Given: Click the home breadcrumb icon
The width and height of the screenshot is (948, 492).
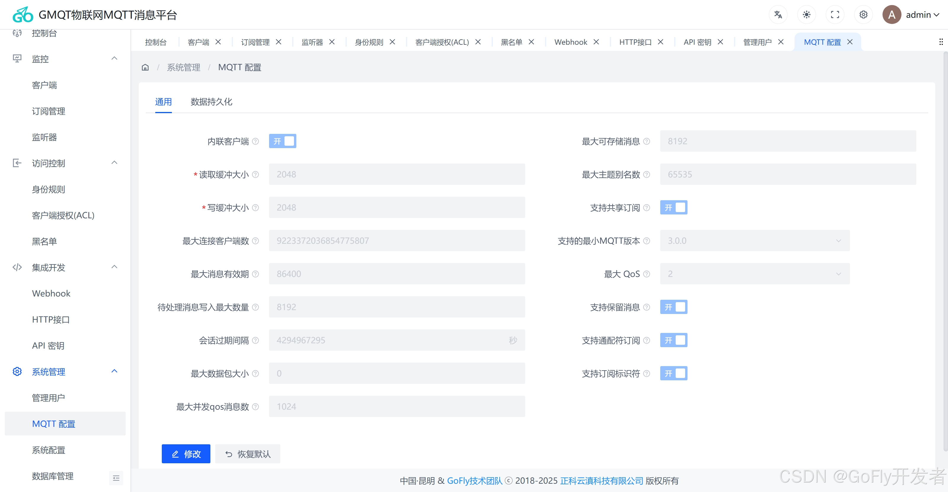Looking at the screenshot, I should (146, 67).
